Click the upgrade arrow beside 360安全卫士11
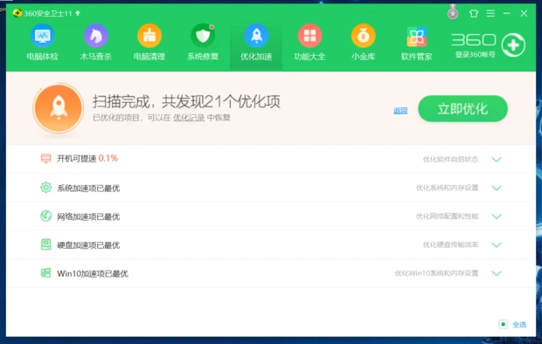The height and width of the screenshot is (344, 542). [x=78, y=13]
